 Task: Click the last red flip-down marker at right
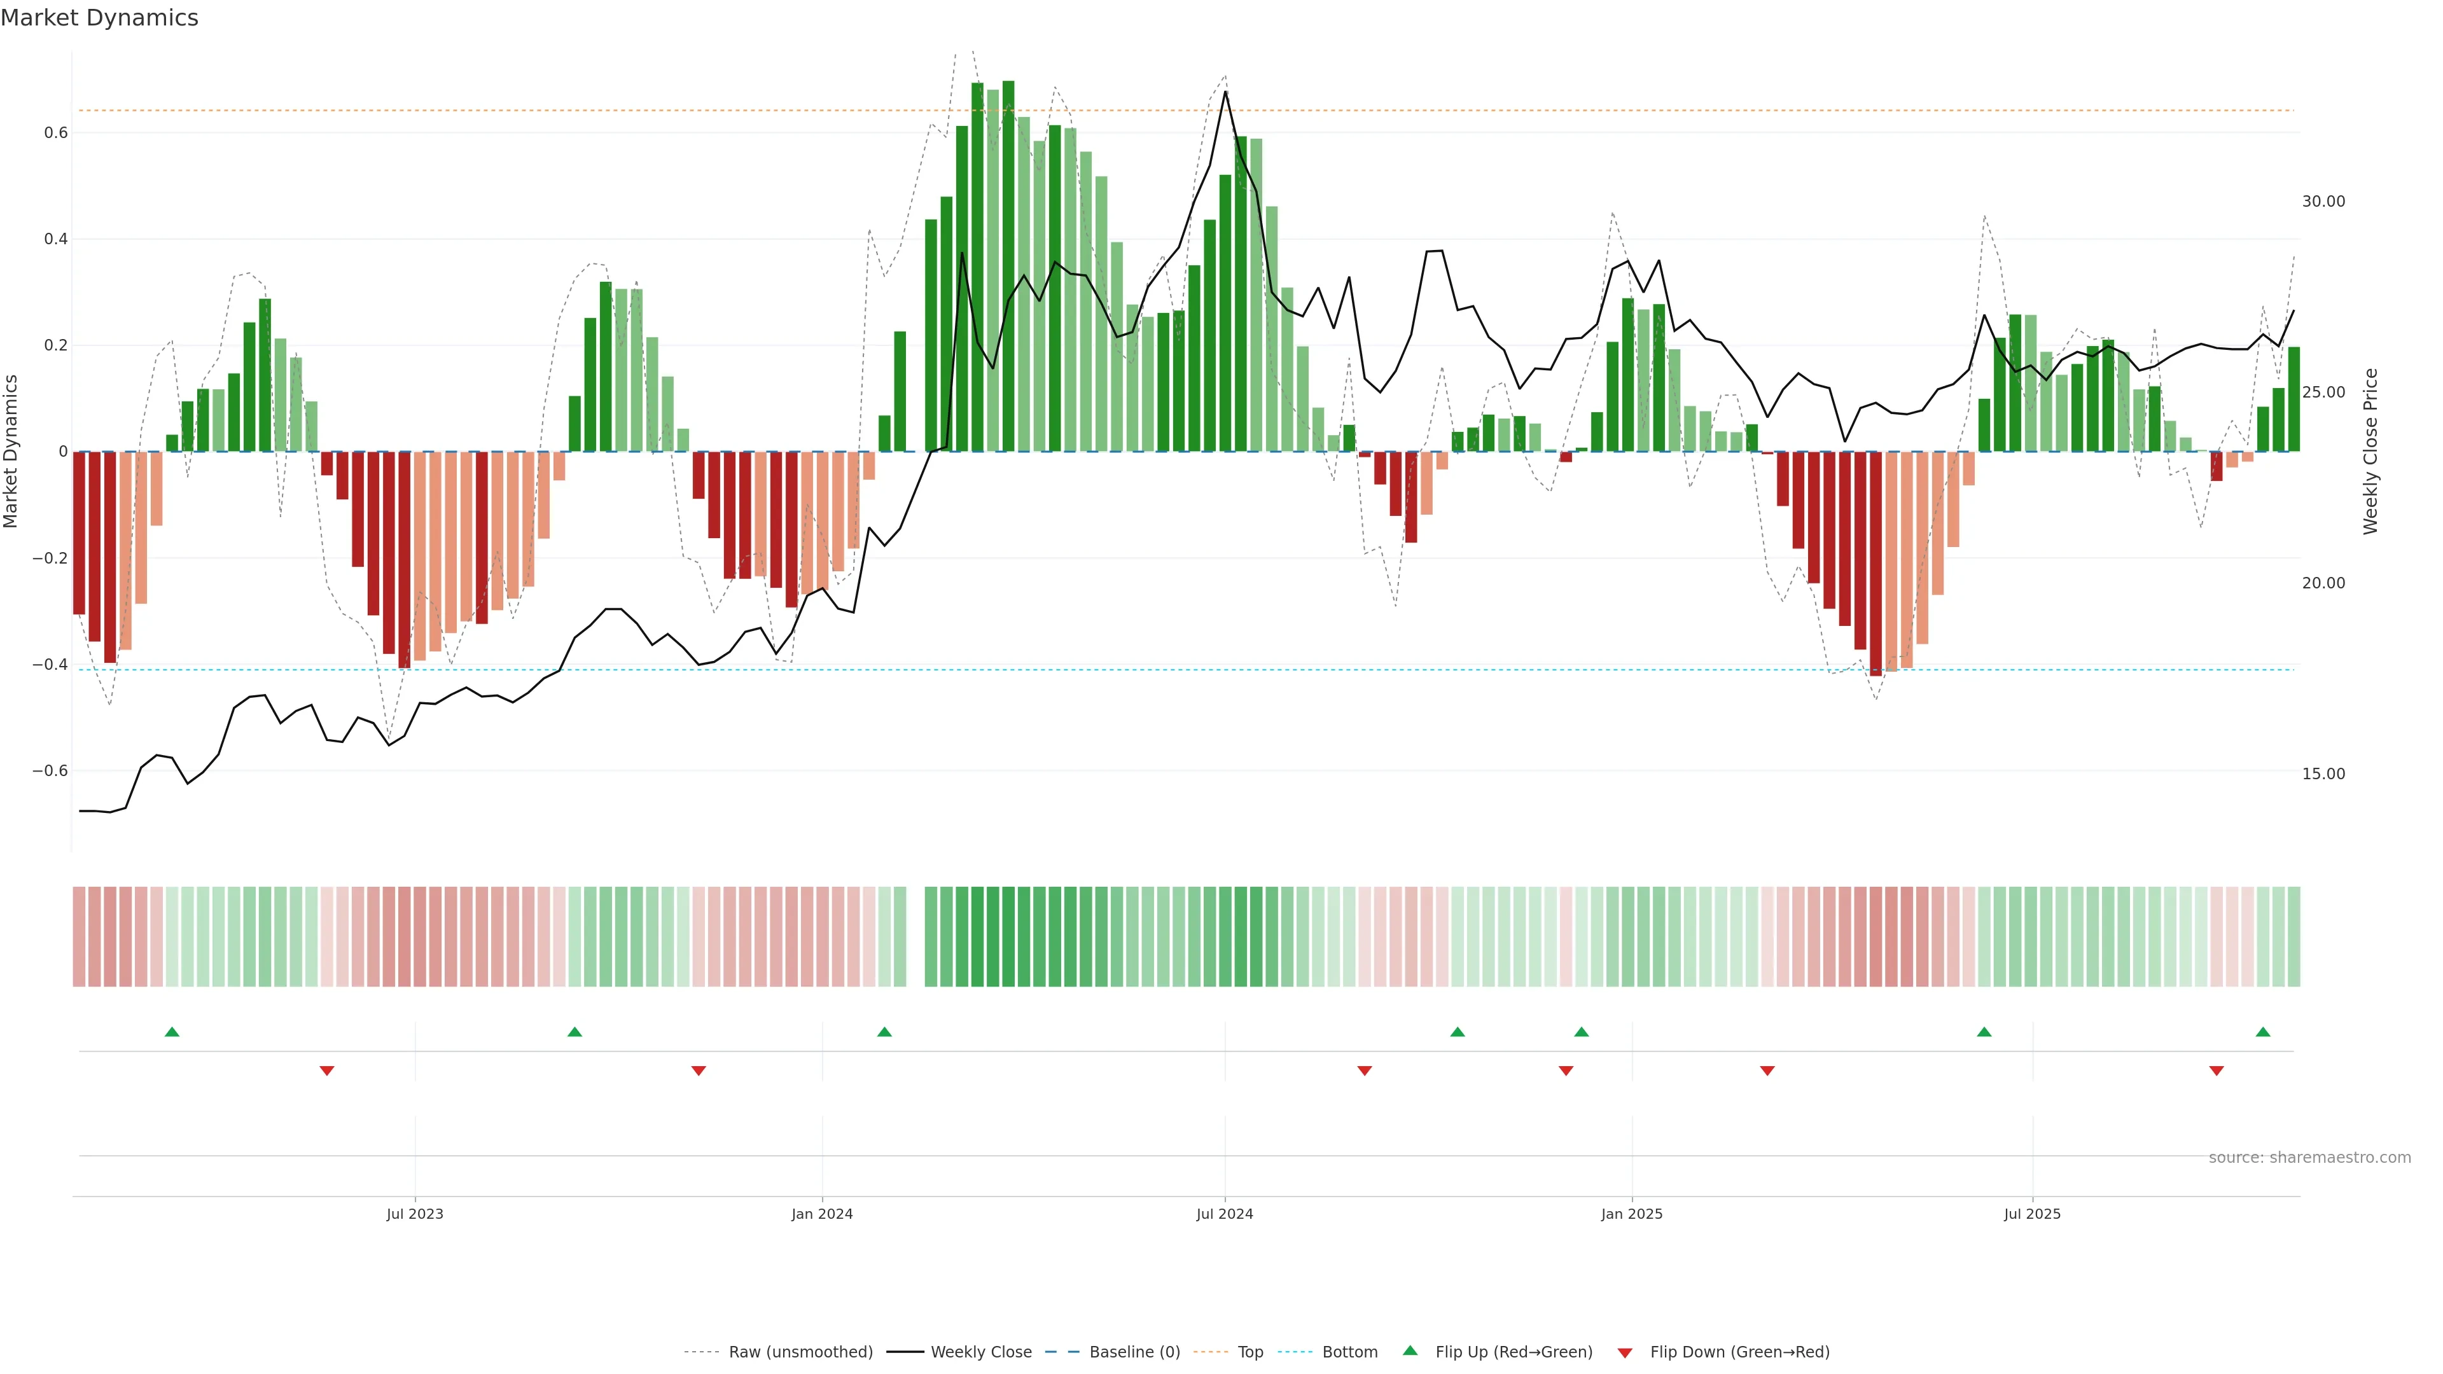(x=2217, y=1071)
